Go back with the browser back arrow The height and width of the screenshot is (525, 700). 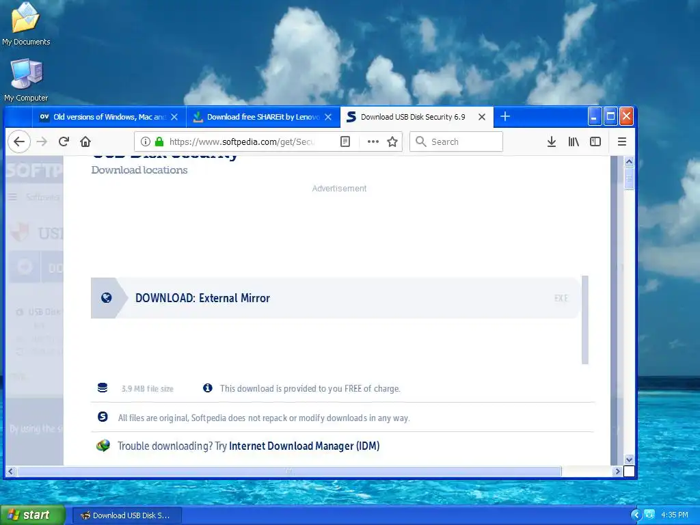[x=18, y=142]
